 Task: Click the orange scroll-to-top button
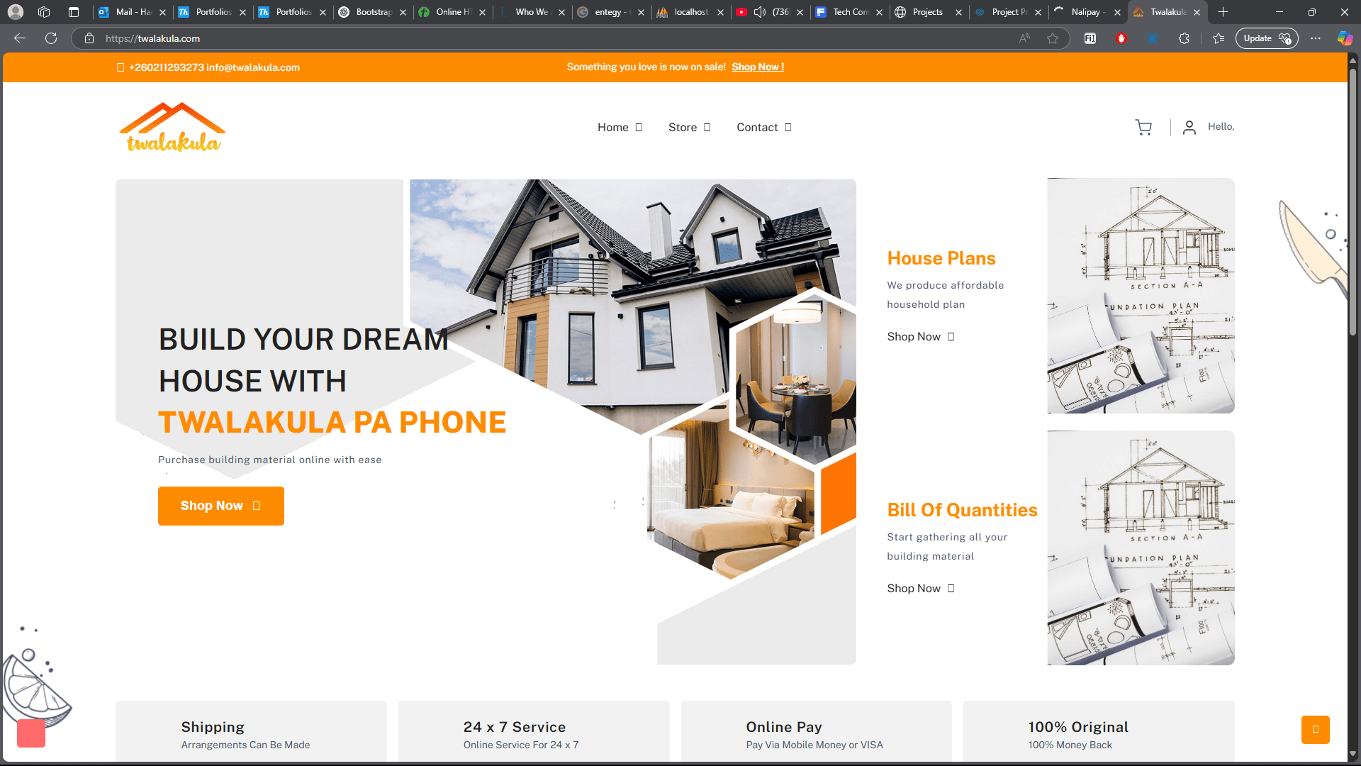(1316, 730)
